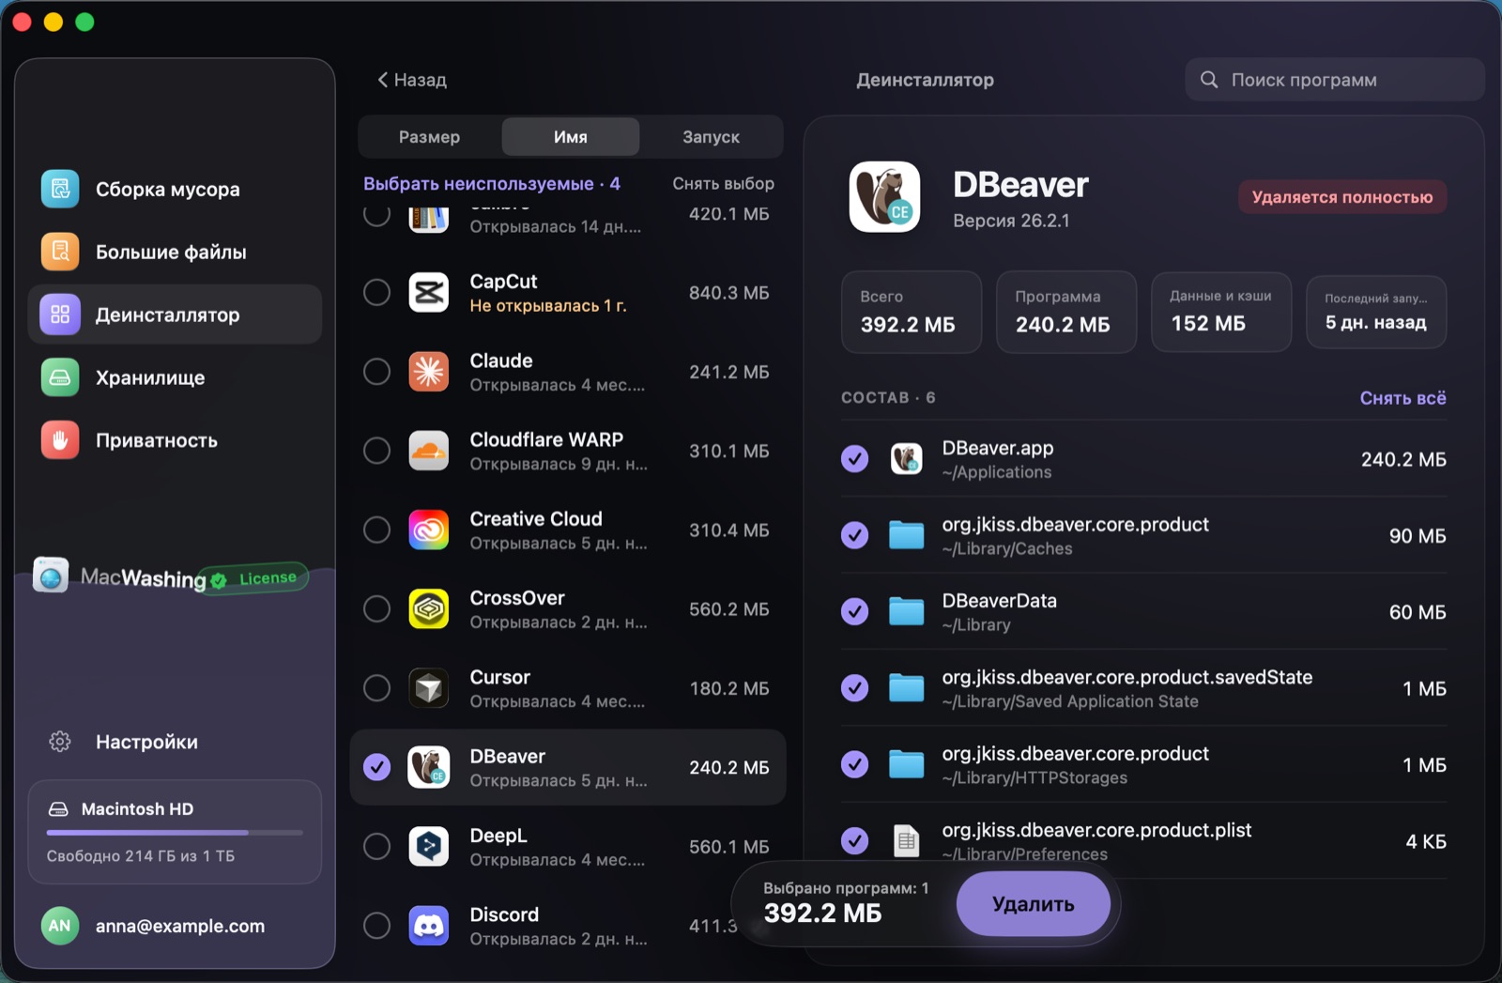Click the Cloudflare WARP app icon
The image size is (1502, 983).
[x=429, y=451]
